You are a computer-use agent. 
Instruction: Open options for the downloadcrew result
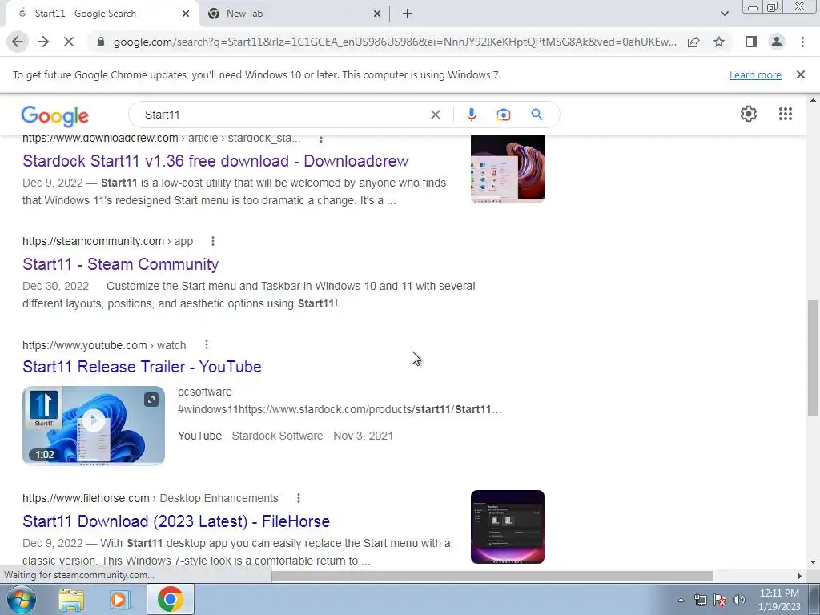tap(321, 138)
